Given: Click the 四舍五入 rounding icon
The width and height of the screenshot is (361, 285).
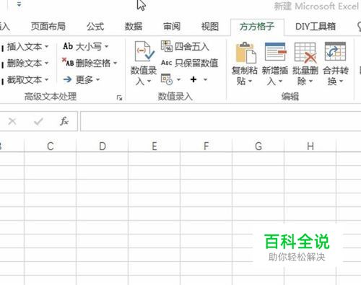Looking at the screenshot, I should click(167, 46).
